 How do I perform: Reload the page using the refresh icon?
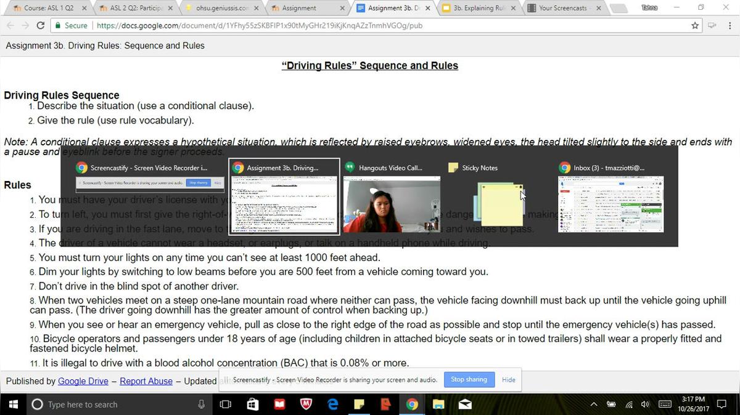coord(41,26)
